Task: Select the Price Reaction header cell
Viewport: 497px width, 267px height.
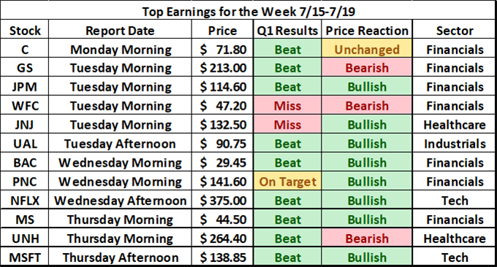Action: tap(367, 31)
